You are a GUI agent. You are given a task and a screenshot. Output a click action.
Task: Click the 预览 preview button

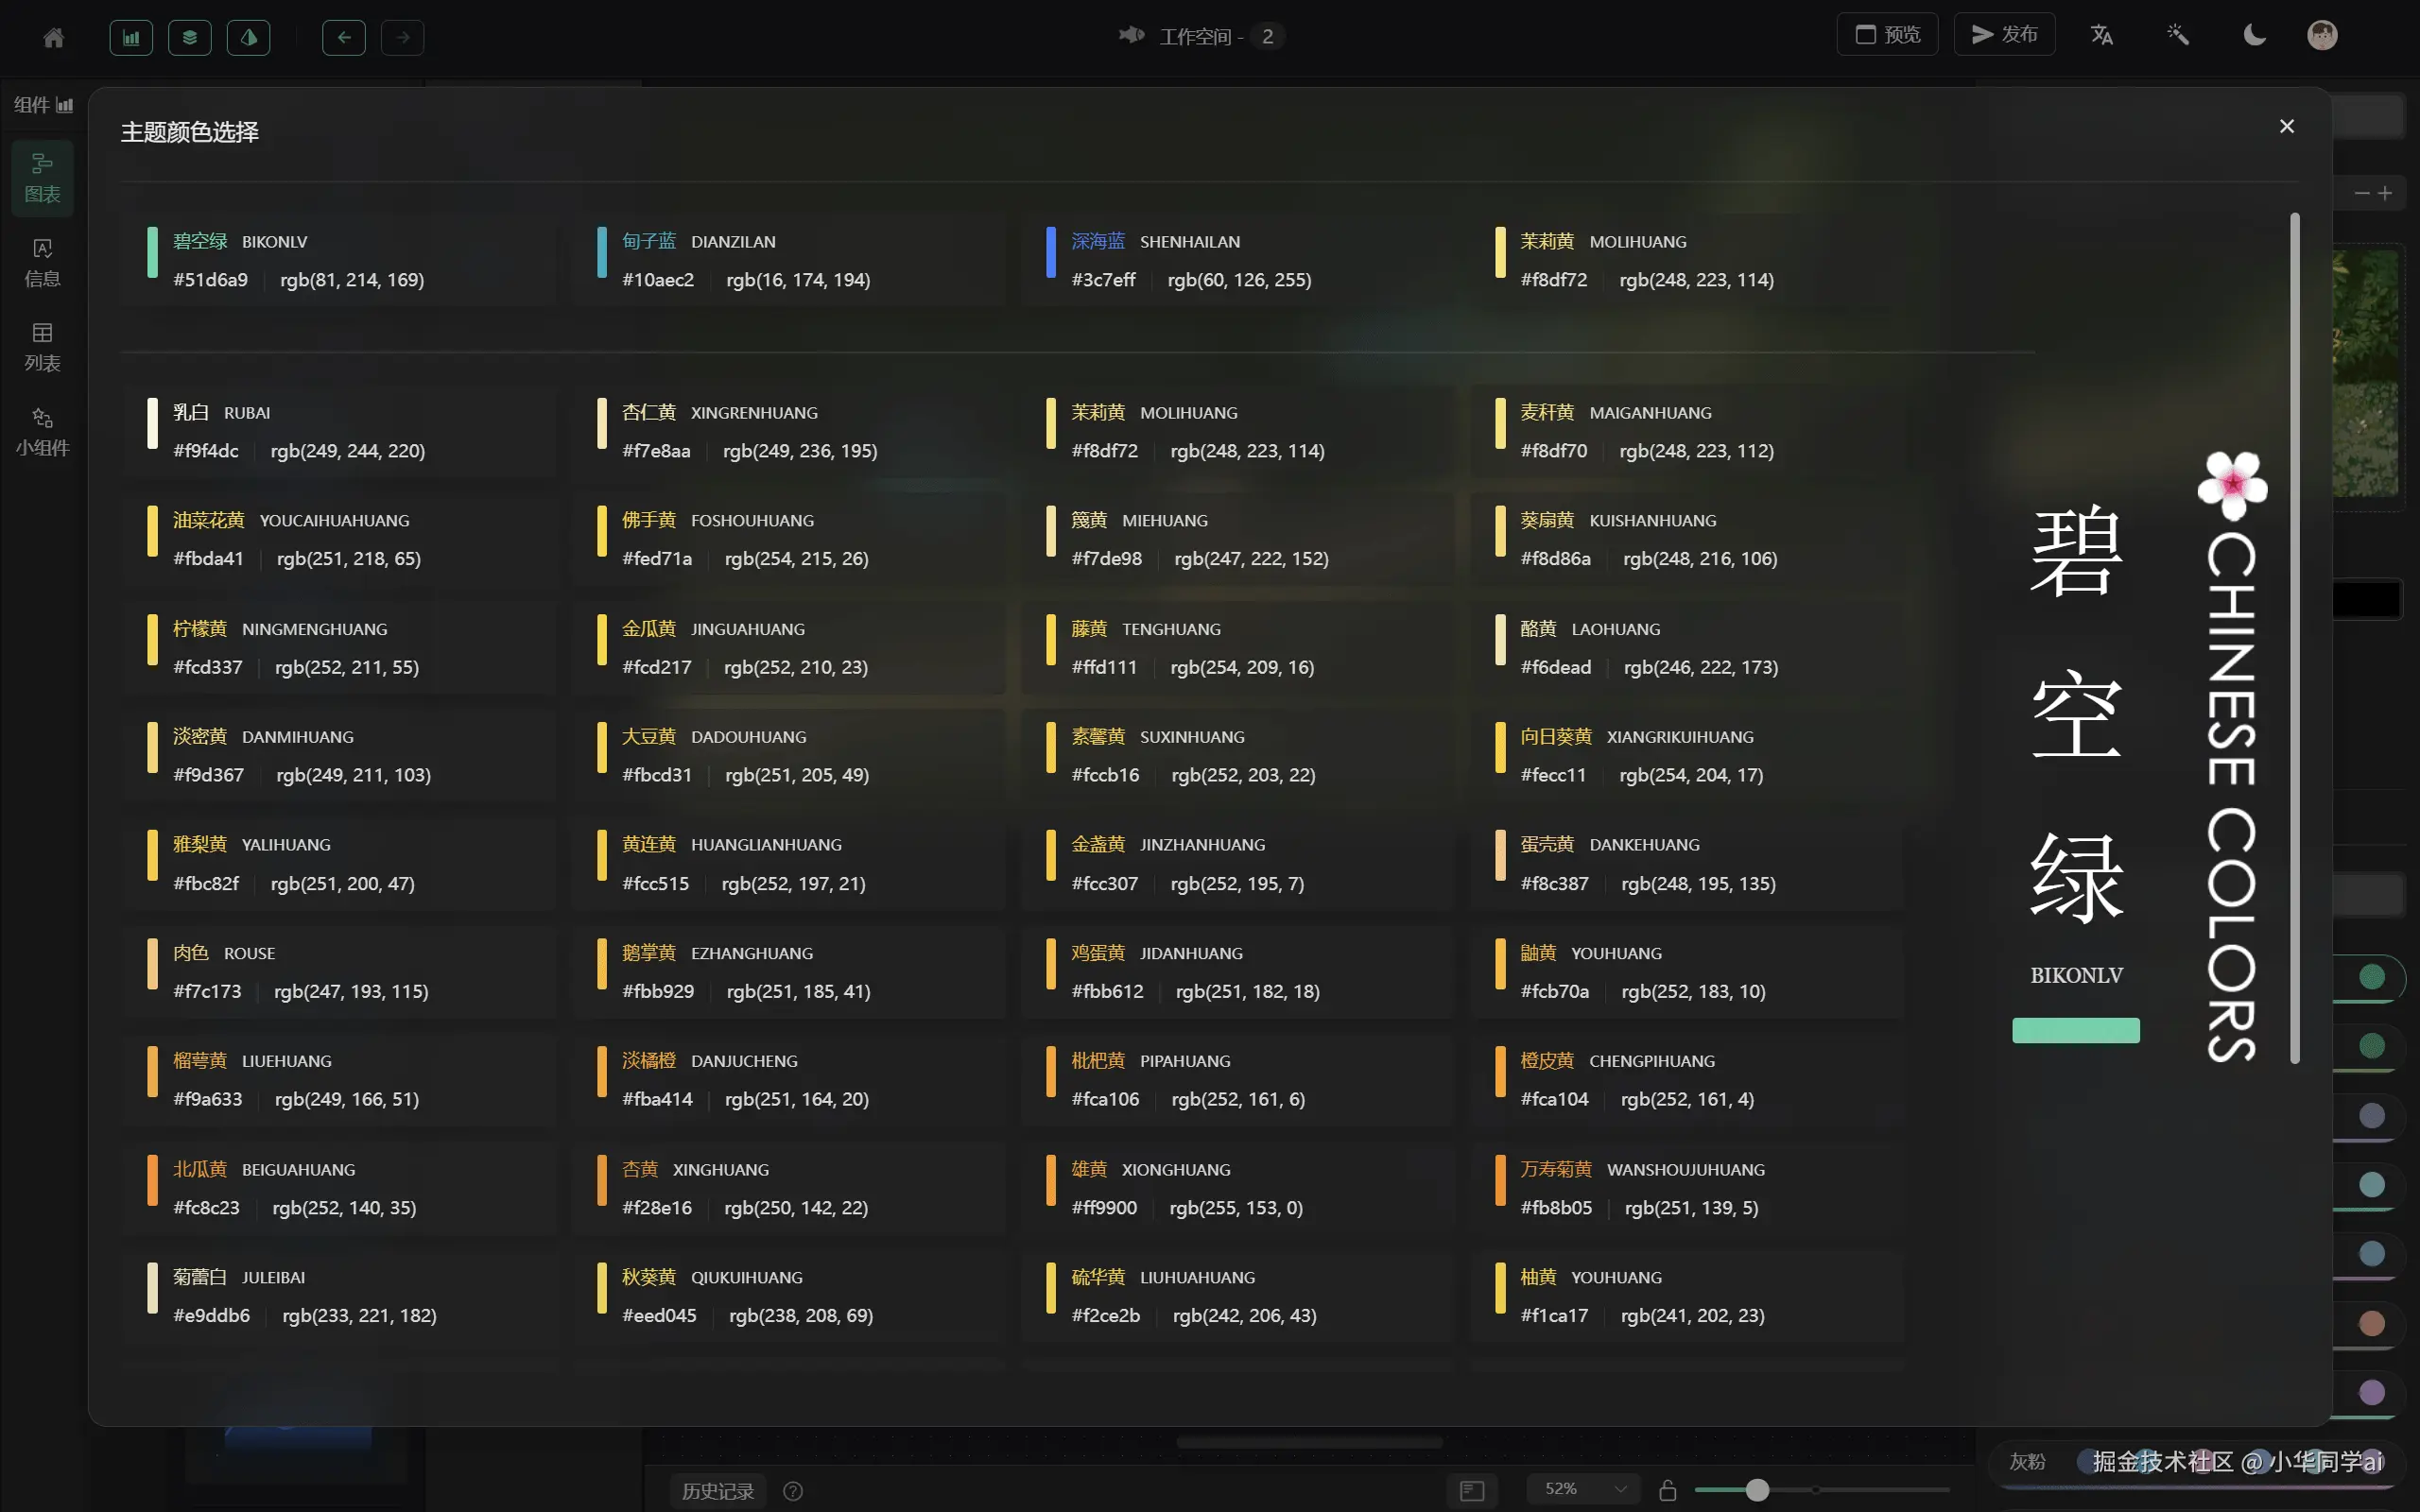click(x=1888, y=34)
